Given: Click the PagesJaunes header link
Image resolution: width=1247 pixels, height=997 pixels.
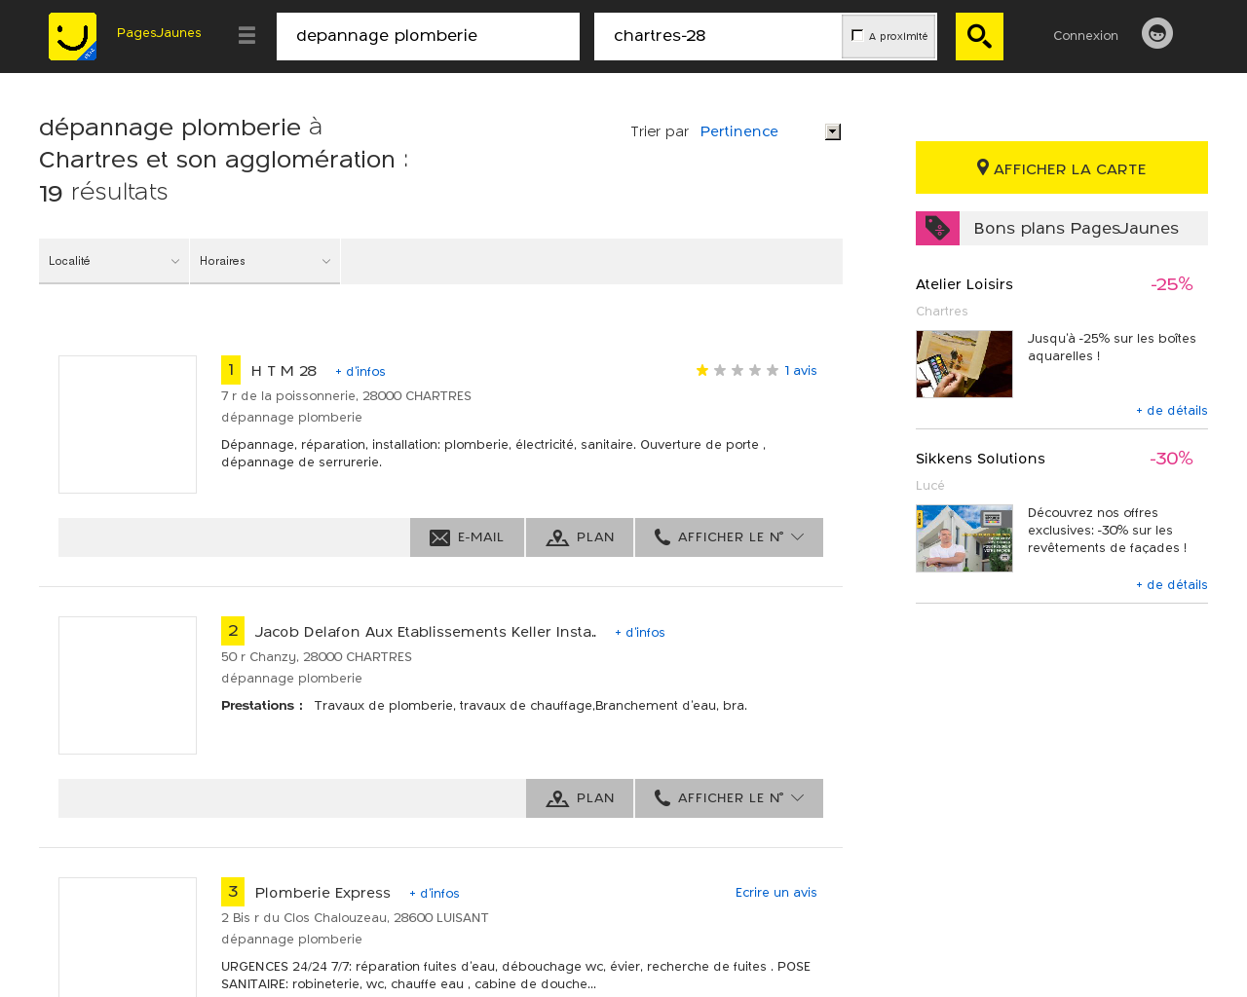Looking at the screenshot, I should (x=159, y=33).
